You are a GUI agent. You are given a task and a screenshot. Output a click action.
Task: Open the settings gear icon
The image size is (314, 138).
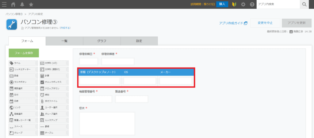243,4
